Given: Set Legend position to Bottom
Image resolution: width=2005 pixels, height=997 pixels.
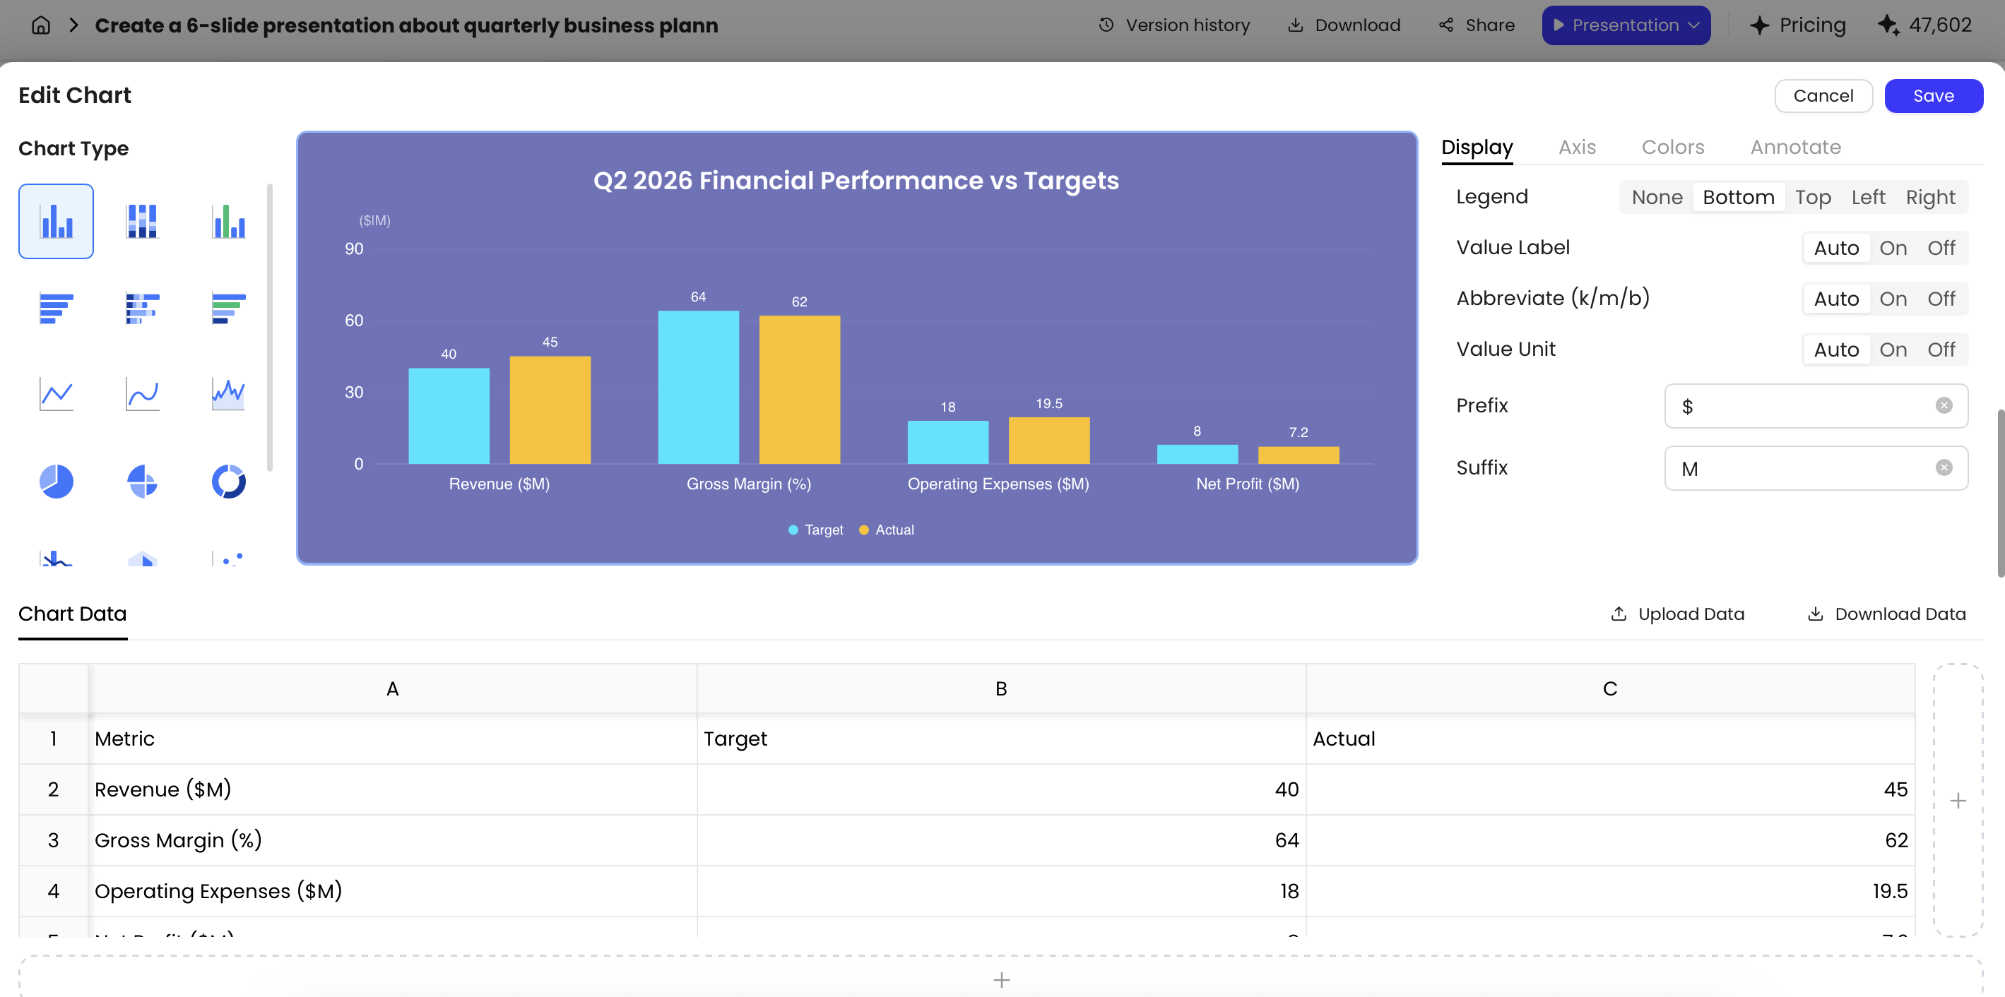Looking at the screenshot, I should point(1738,198).
